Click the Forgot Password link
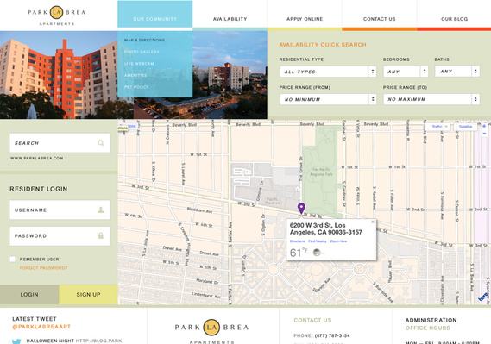 [x=43, y=268]
